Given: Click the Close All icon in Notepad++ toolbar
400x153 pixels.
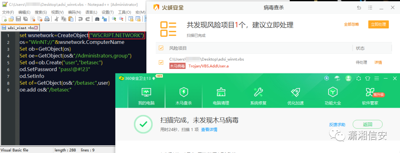Looking at the screenshot, I should point(40,19).
